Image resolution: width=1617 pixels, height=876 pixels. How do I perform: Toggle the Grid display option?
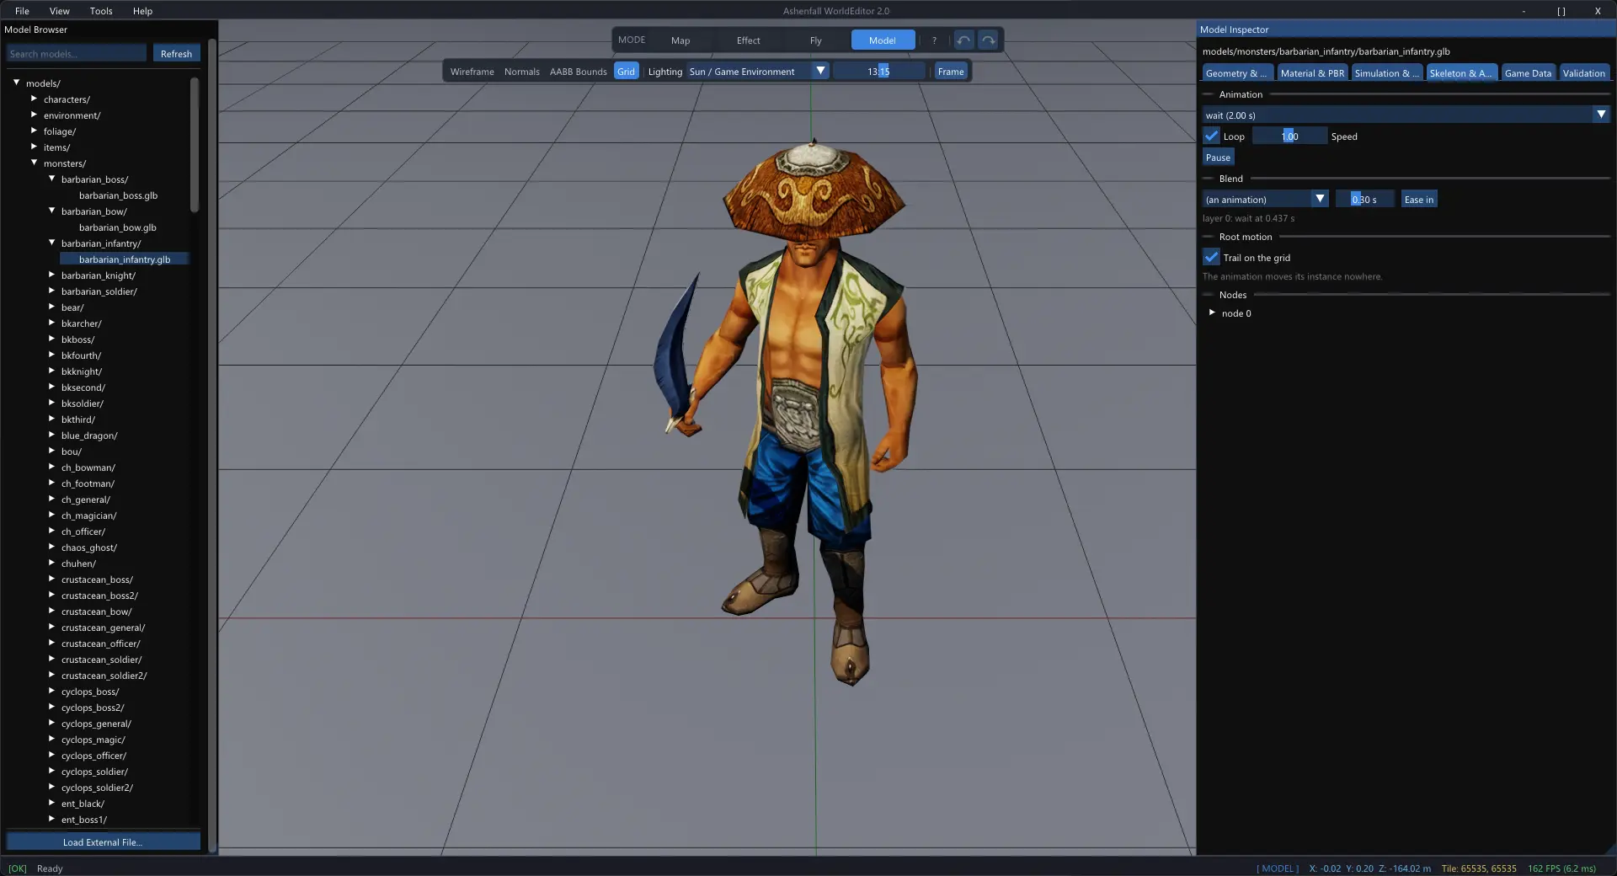coord(626,72)
